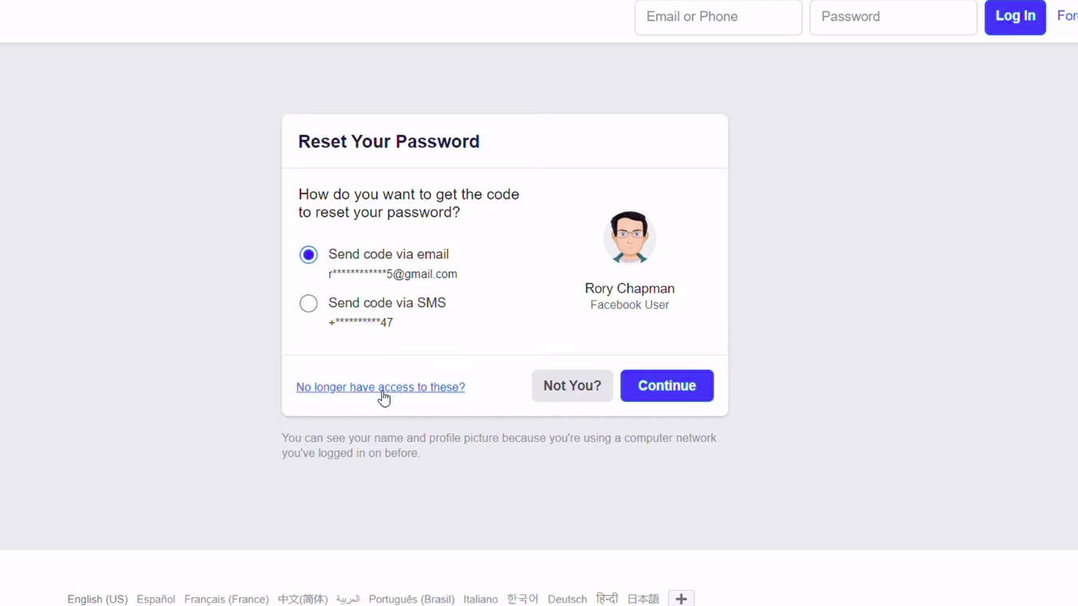
Task: Switch language to 한국어
Action: [522, 599]
